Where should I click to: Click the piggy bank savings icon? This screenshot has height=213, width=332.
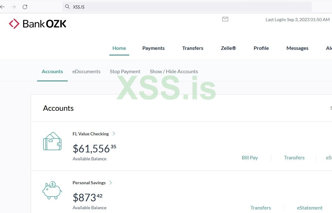(52, 190)
